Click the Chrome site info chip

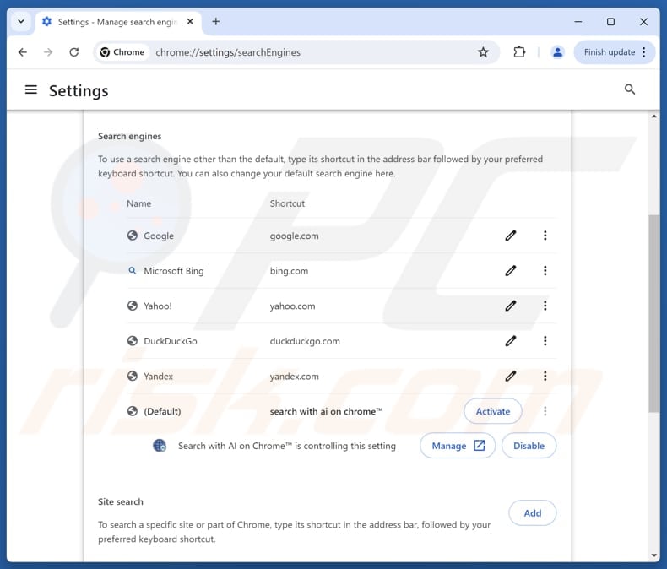click(x=122, y=52)
